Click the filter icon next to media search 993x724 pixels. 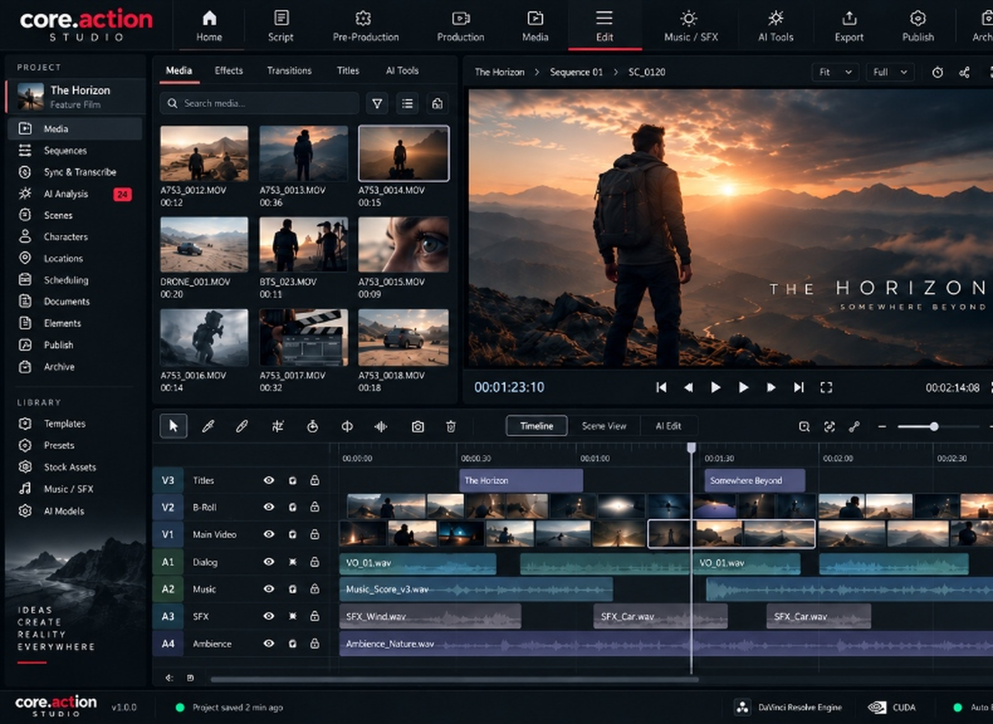click(377, 103)
